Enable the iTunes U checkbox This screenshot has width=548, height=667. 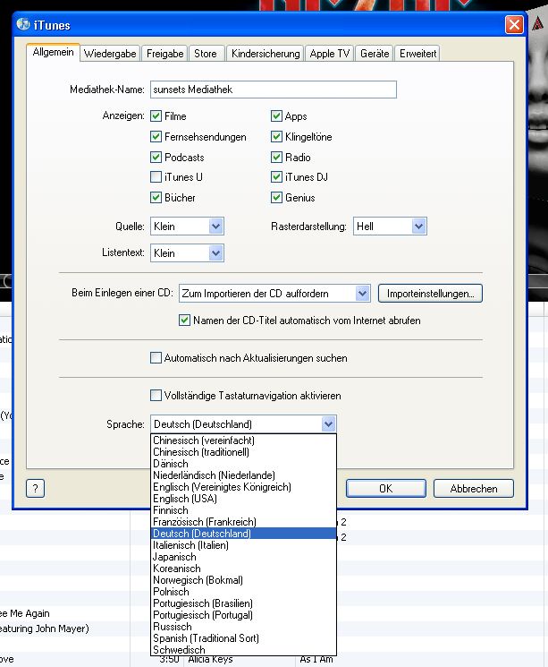[x=156, y=176]
